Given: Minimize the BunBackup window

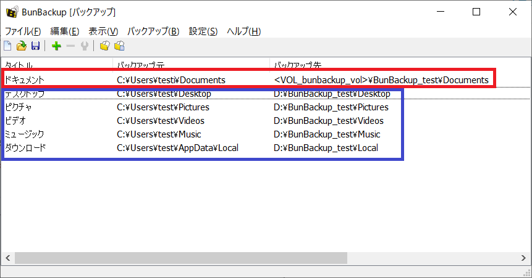Looking at the screenshot, I should point(441,12).
